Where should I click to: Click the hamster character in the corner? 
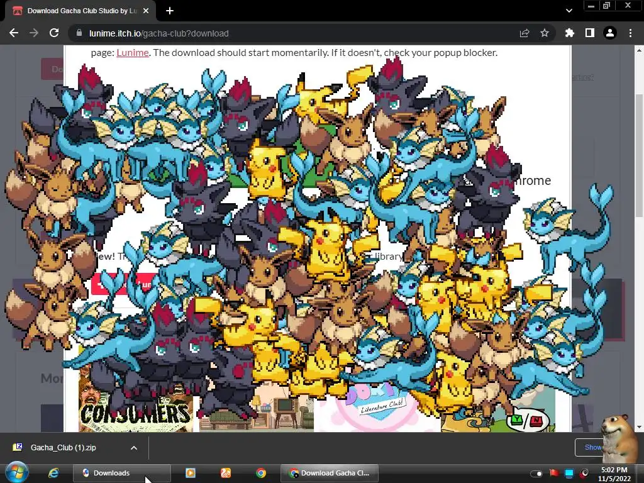[618, 440]
